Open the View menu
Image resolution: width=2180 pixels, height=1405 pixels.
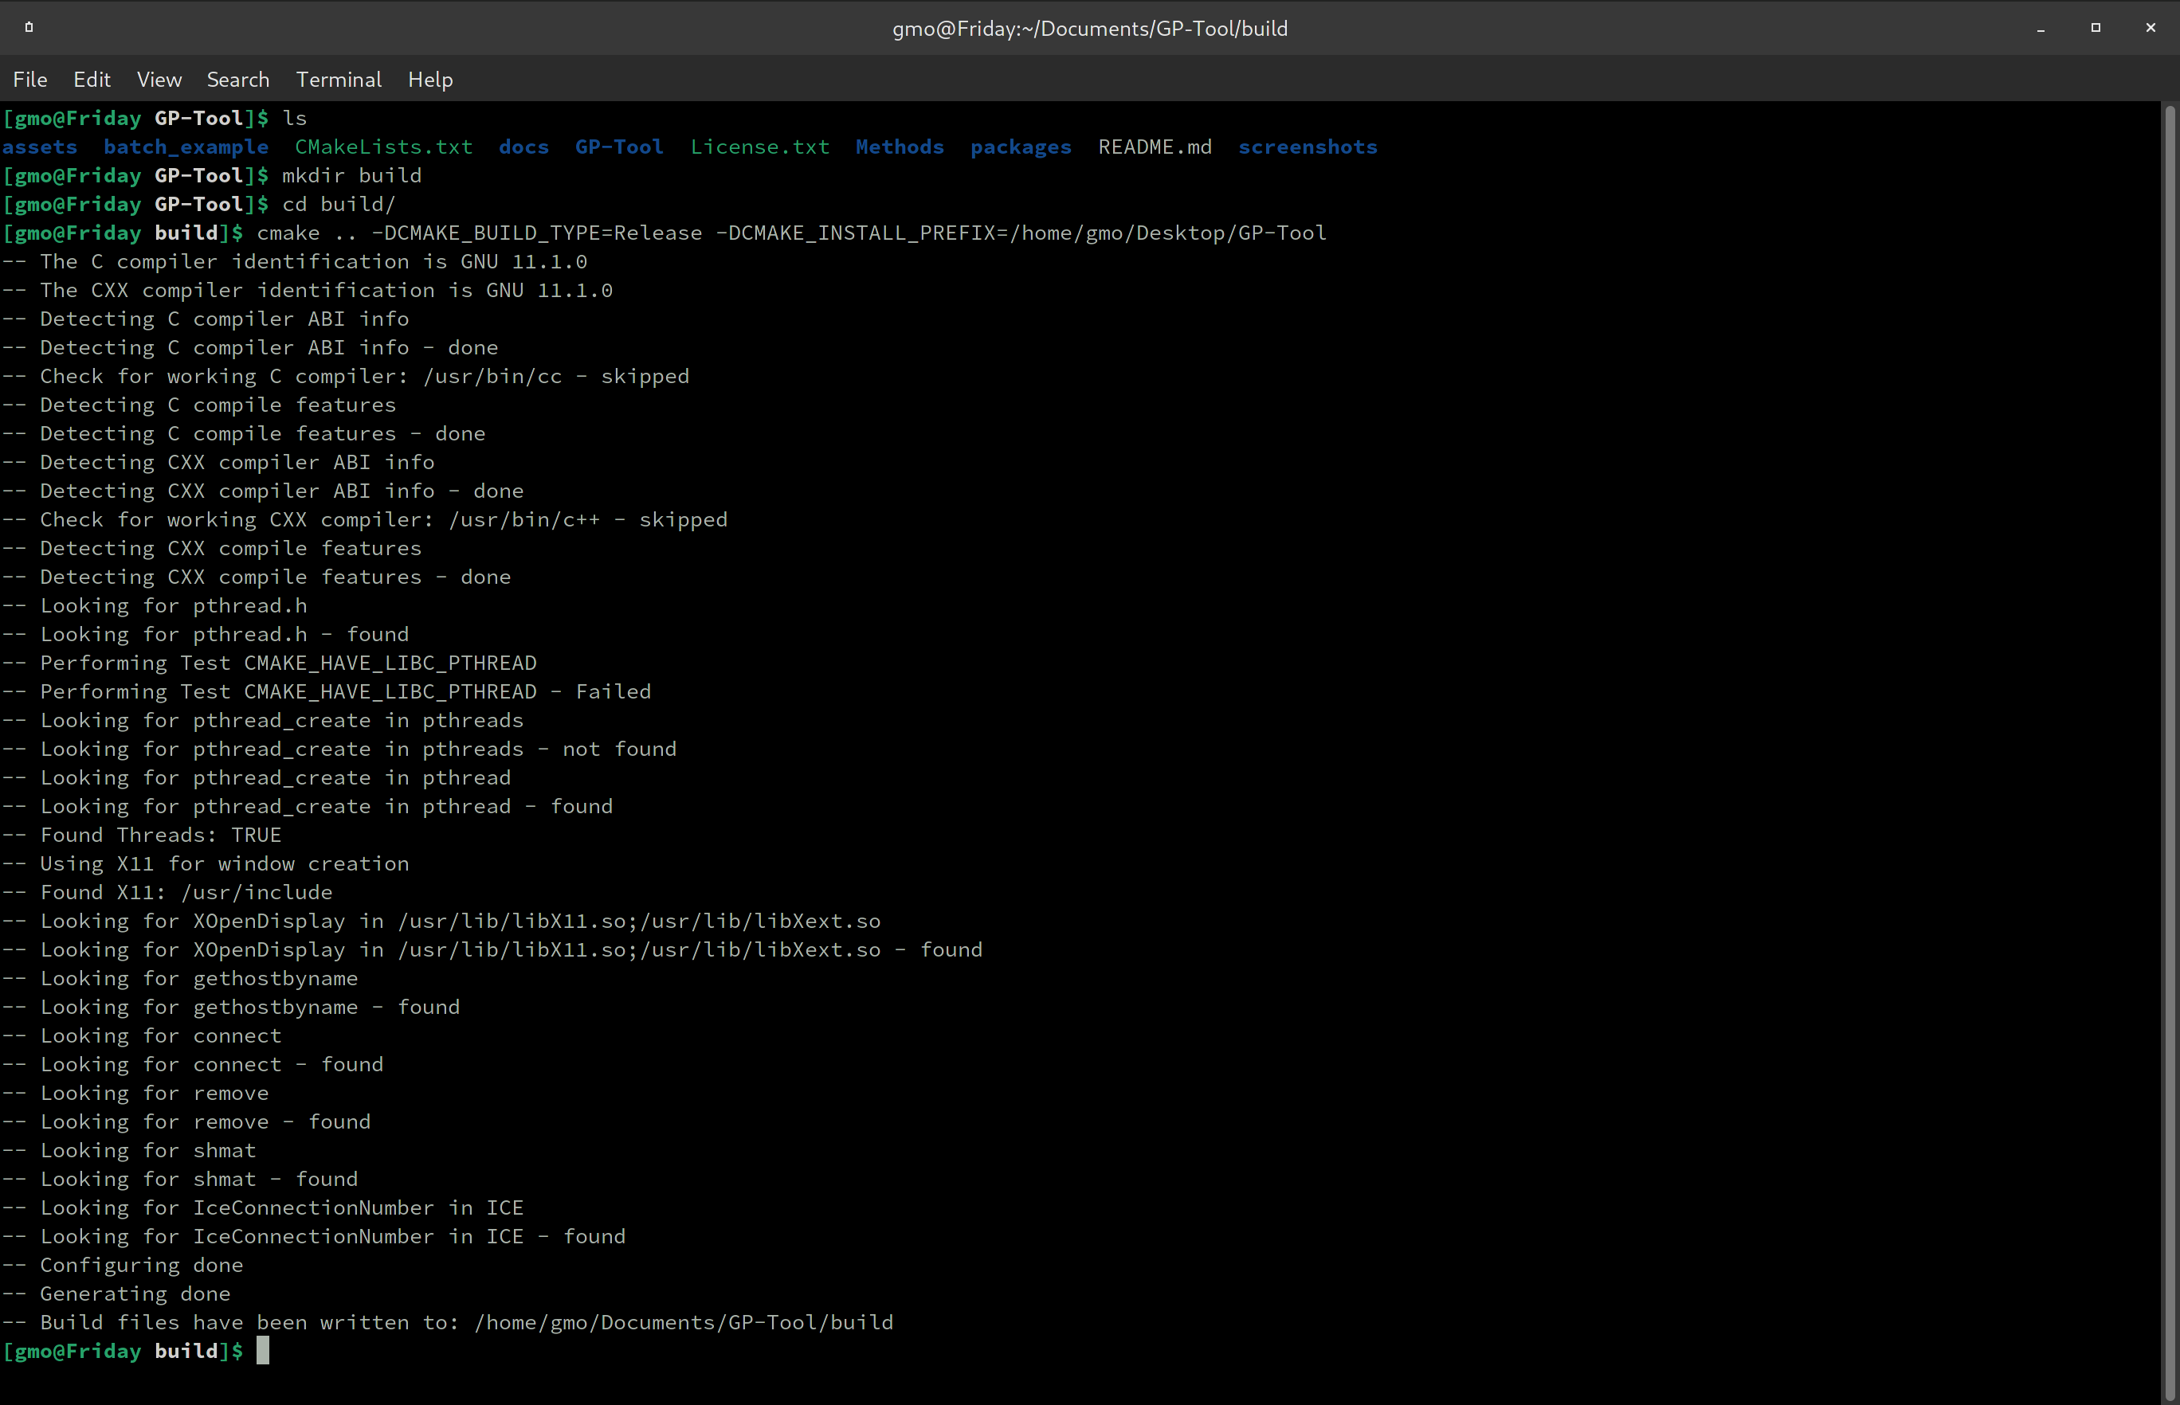[x=159, y=80]
